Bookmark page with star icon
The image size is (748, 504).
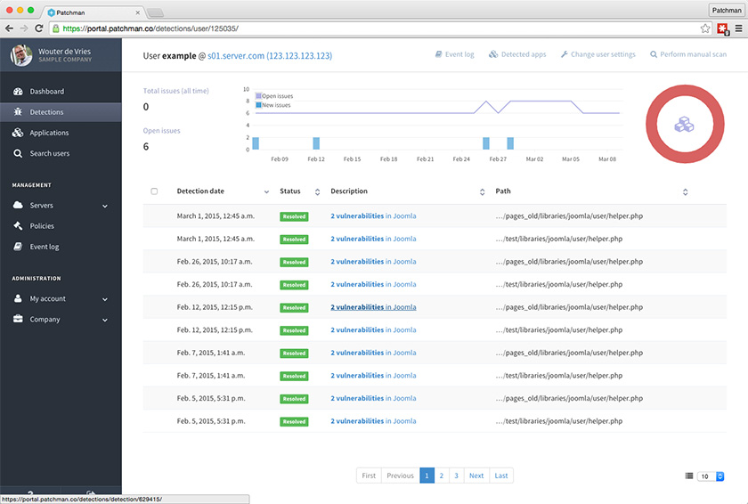click(705, 28)
